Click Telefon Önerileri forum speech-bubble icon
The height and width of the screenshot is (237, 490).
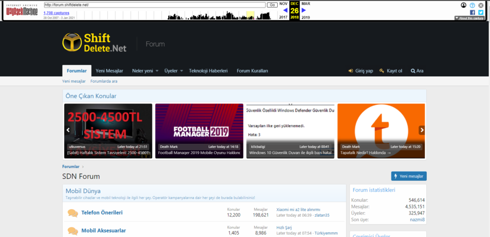73,213
